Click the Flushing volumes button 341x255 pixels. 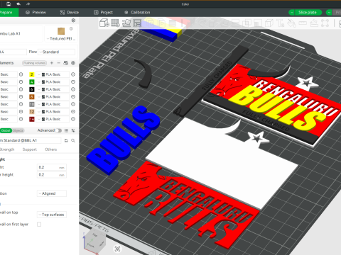click(x=35, y=63)
